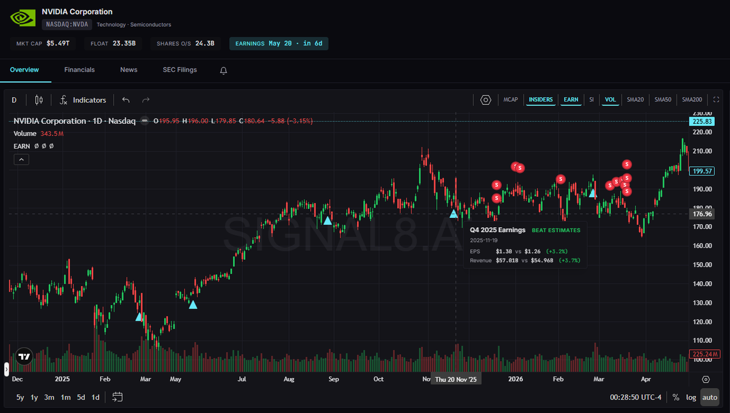This screenshot has height=413, width=730.
Task: Enable the SMA200 moving average
Action: pyautogui.click(x=692, y=100)
